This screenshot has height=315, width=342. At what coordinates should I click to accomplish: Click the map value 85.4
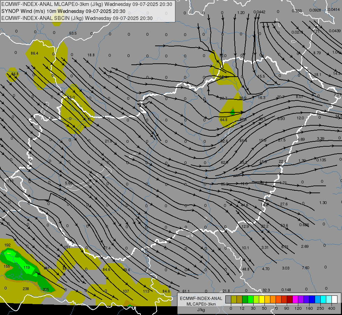(x=243, y=141)
